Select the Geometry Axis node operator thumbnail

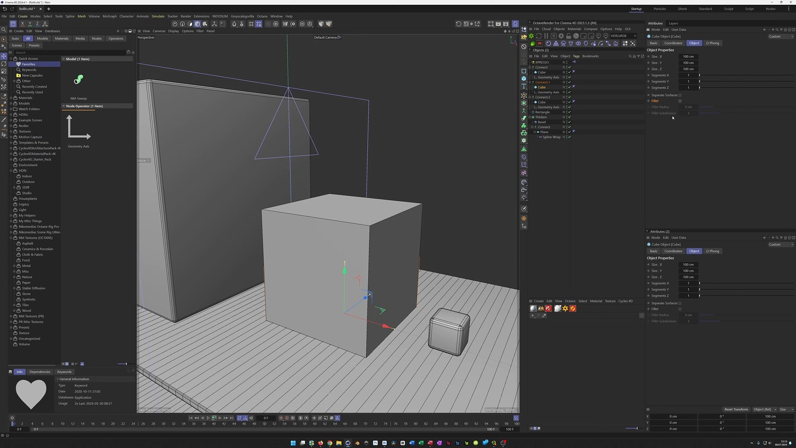point(79,128)
